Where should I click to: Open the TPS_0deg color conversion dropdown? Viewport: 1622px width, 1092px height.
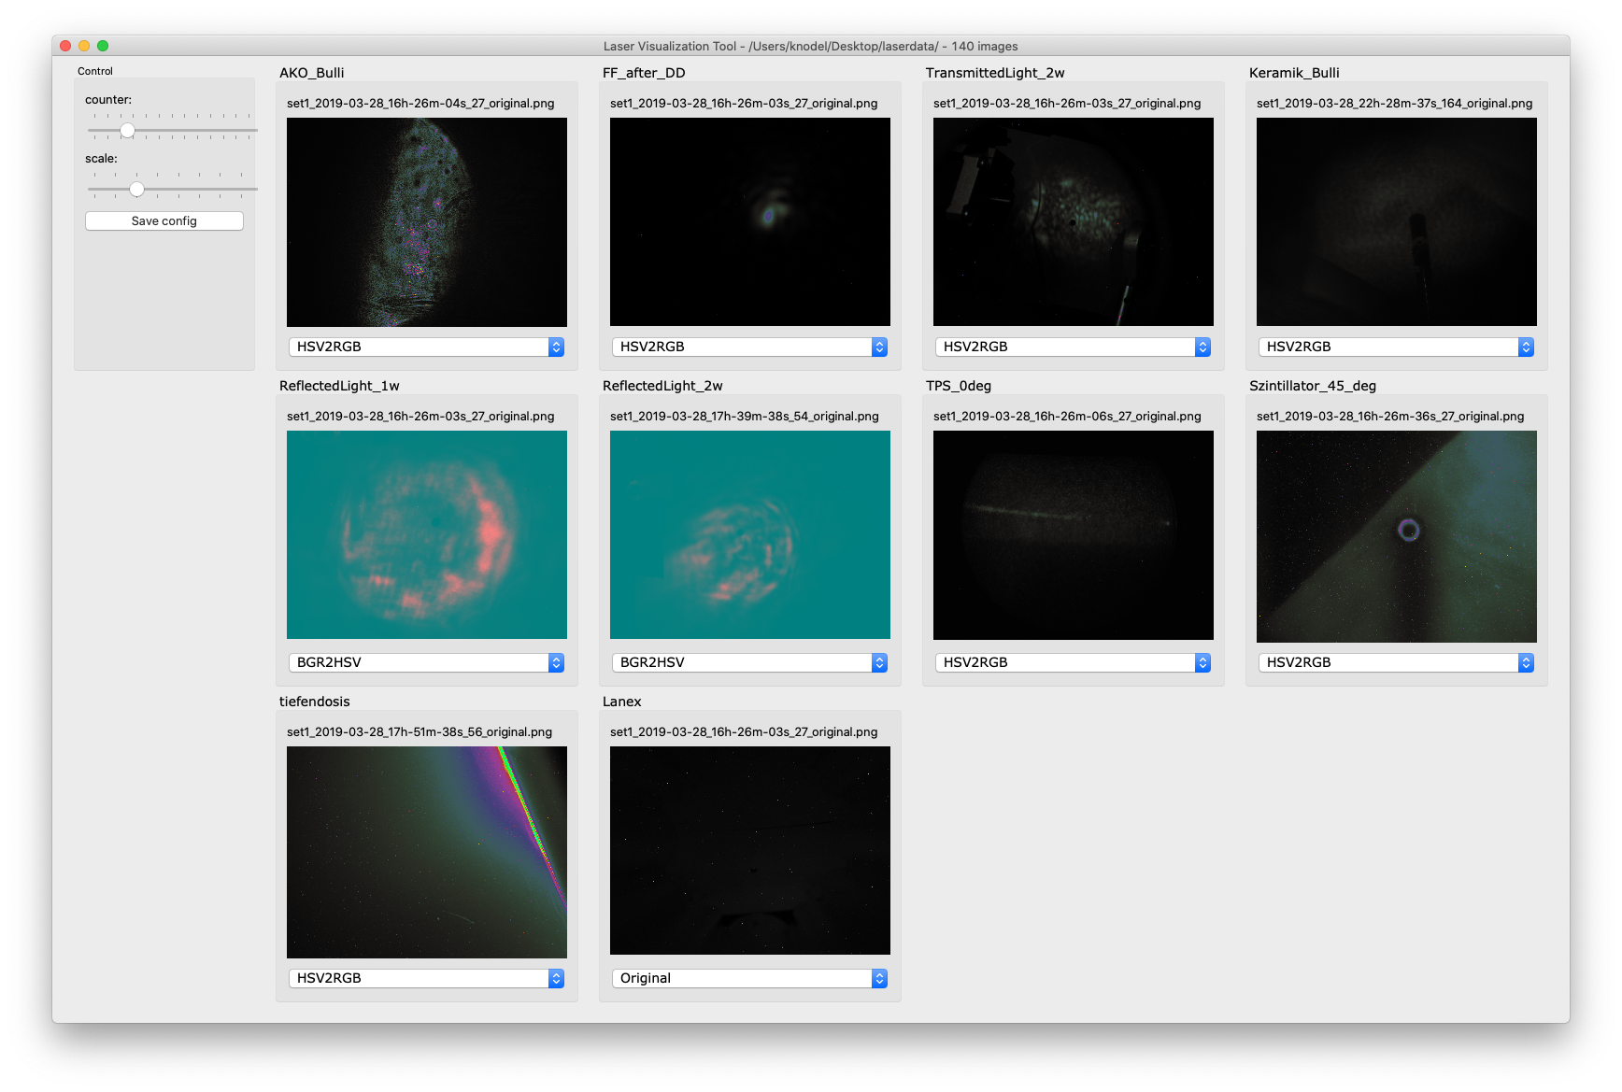click(1073, 662)
